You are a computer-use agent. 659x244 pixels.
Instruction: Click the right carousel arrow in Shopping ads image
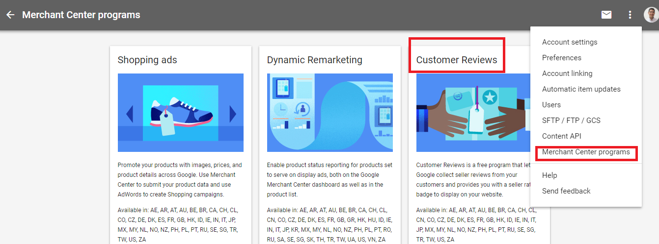click(x=233, y=114)
